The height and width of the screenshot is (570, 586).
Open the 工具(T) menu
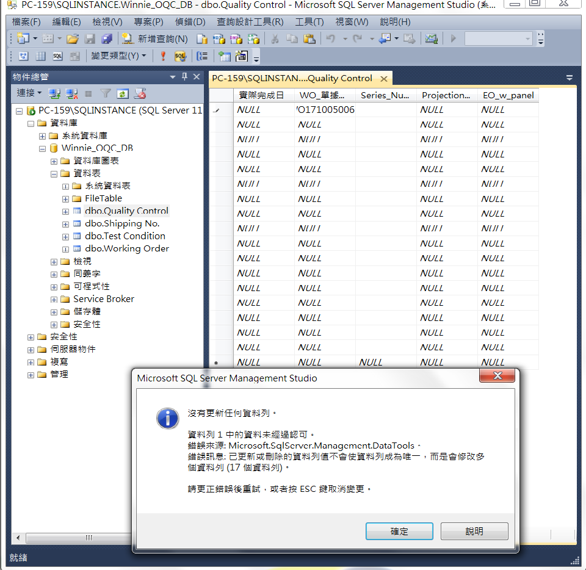[309, 21]
